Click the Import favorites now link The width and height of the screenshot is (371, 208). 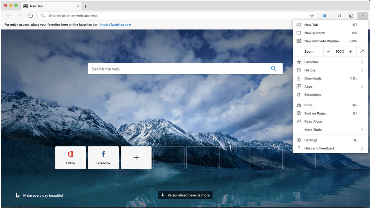(x=115, y=25)
